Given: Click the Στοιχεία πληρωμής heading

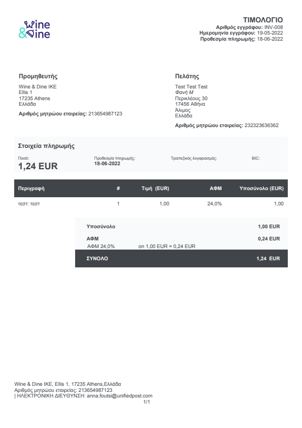Looking at the screenshot, I should (x=46, y=146).
